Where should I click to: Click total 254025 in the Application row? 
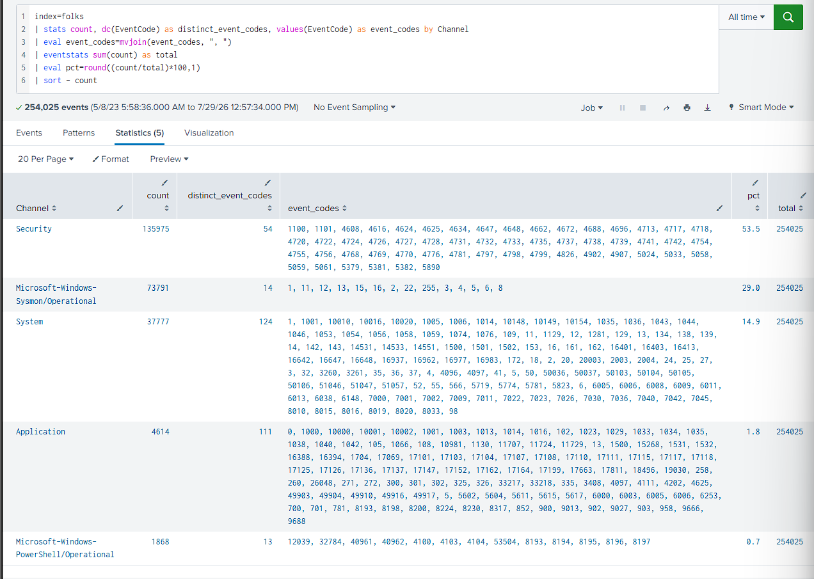(x=790, y=432)
